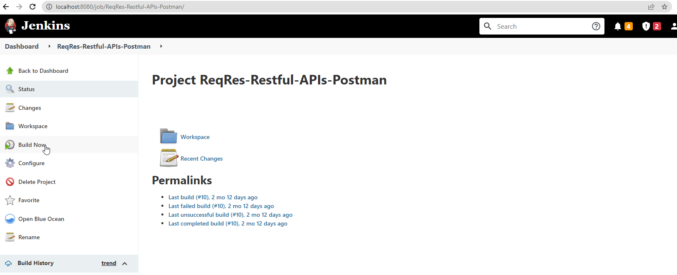Screen dimensions: 677x275
Task: Click the magnifier icon in search box
Action: (x=487, y=26)
